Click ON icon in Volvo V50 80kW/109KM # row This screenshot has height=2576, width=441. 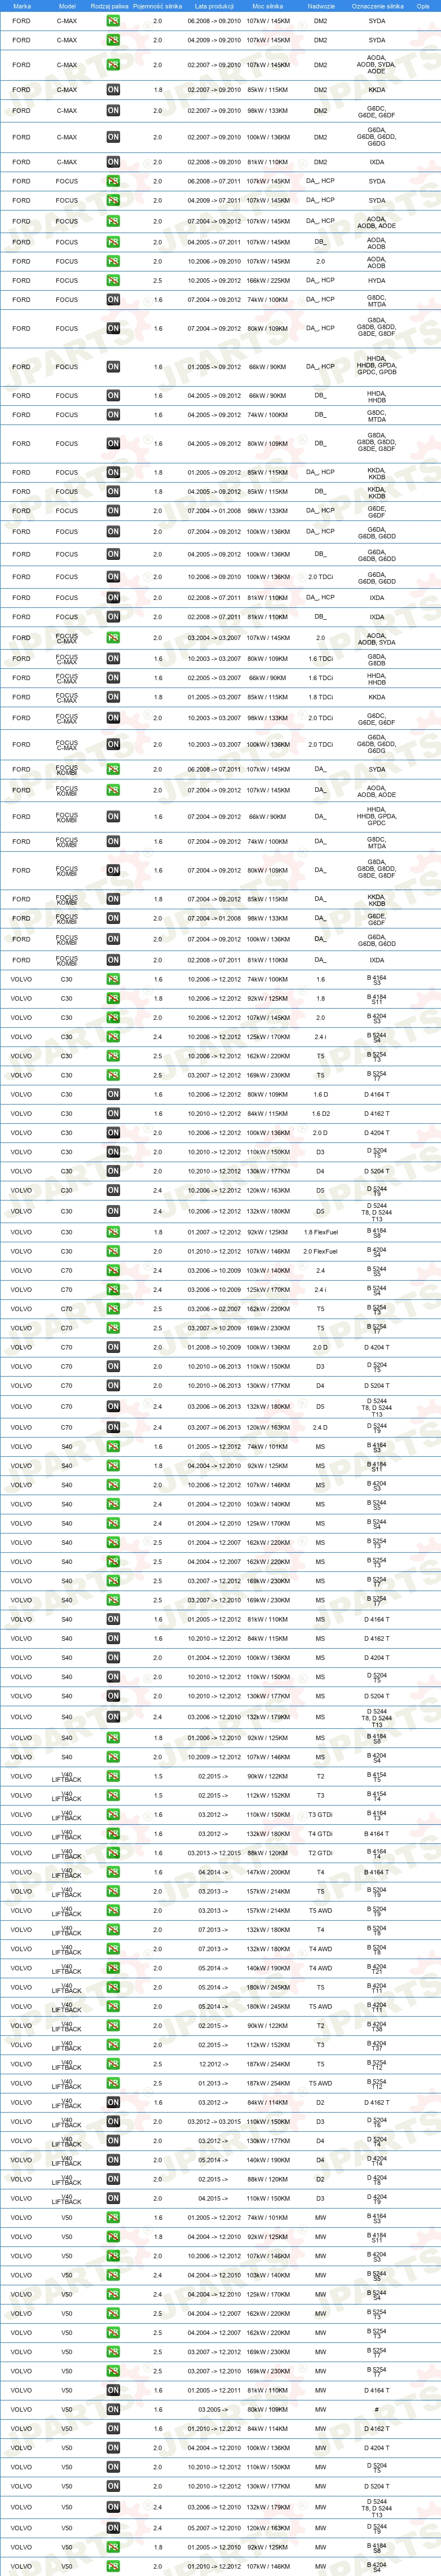(x=113, y=2409)
